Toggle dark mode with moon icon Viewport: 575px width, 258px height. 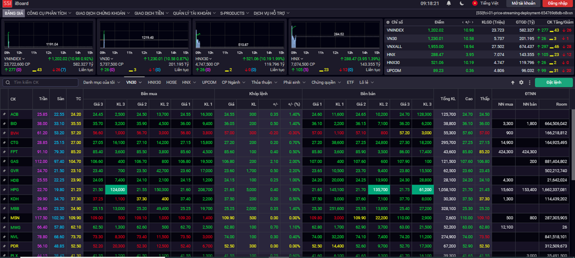(460, 3)
